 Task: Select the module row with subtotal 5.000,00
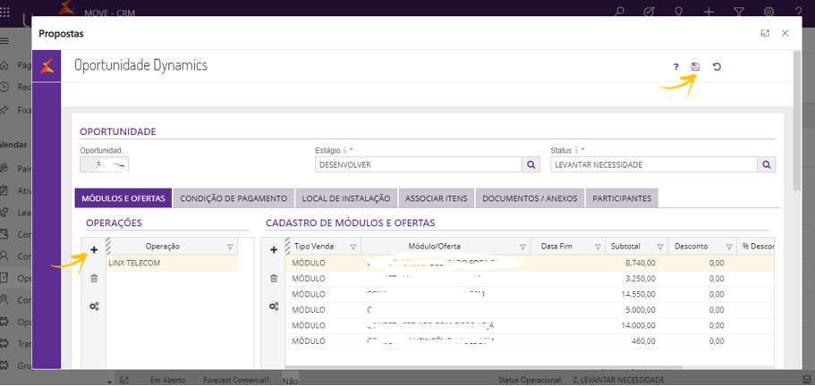(x=529, y=310)
